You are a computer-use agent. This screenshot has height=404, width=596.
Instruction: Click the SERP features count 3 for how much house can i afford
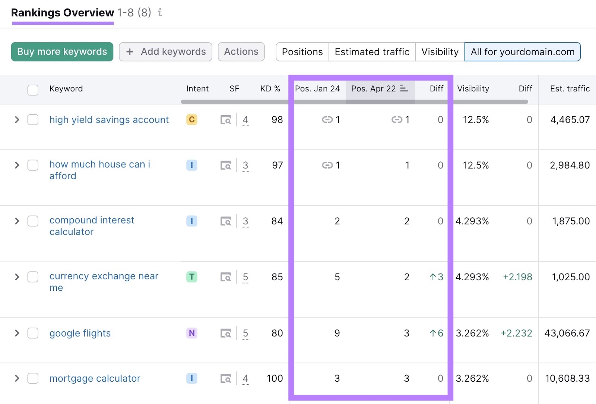pyautogui.click(x=245, y=165)
